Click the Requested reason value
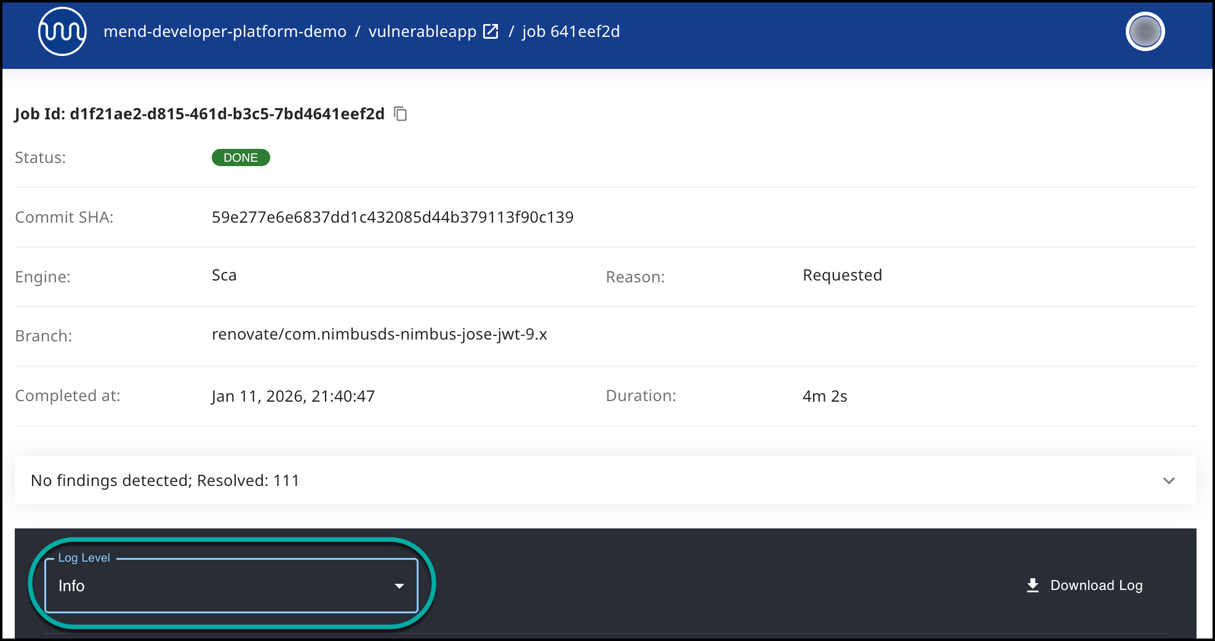The height and width of the screenshot is (641, 1215). [842, 275]
